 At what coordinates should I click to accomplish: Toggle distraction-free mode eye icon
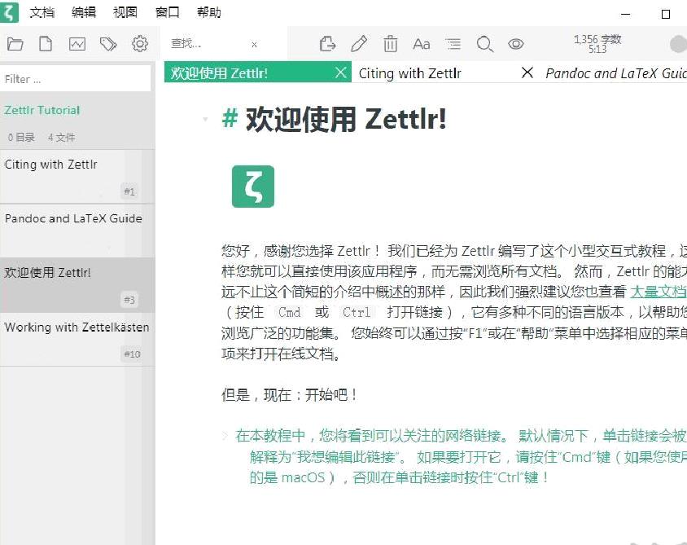coord(516,44)
